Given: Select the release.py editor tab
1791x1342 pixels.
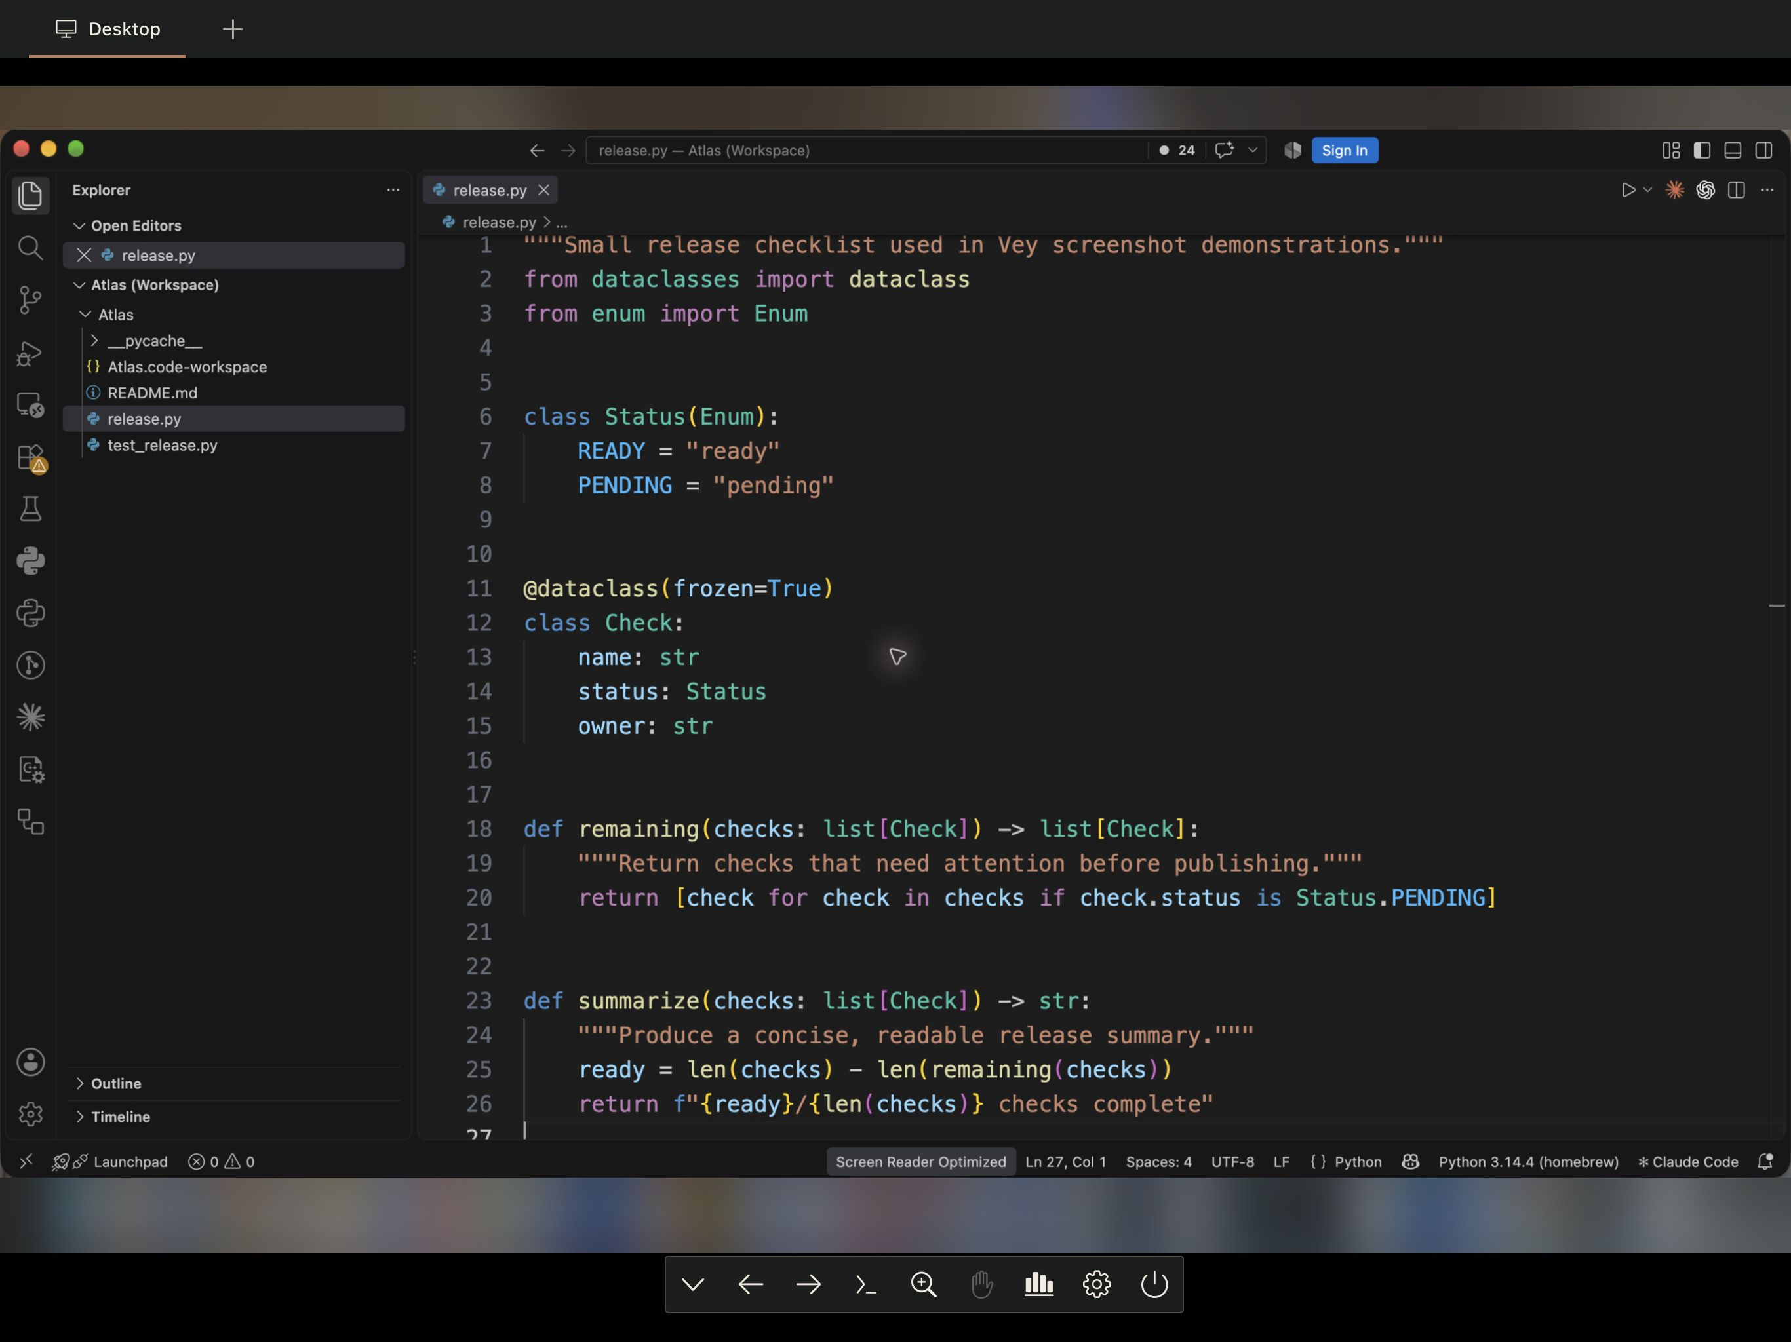Looking at the screenshot, I should [x=490, y=190].
